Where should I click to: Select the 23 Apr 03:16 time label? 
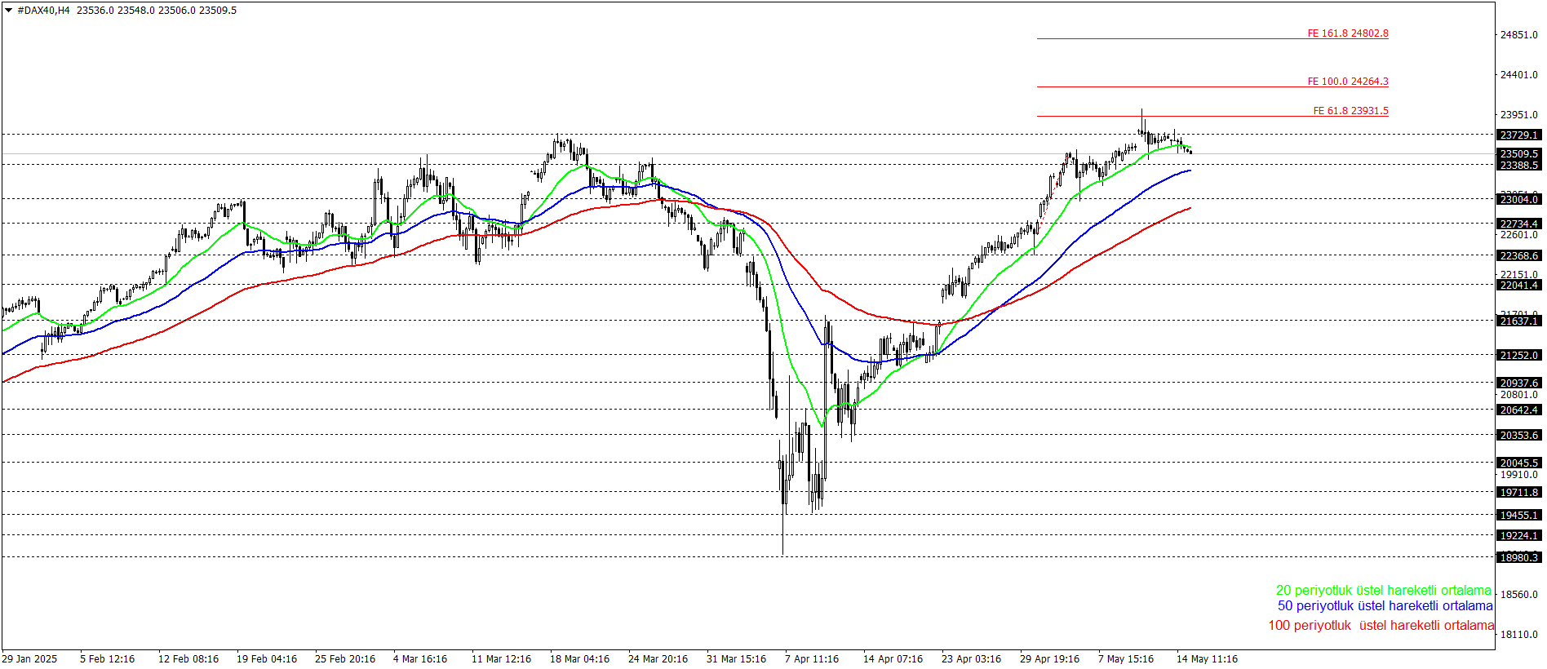pyautogui.click(x=971, y=659)
